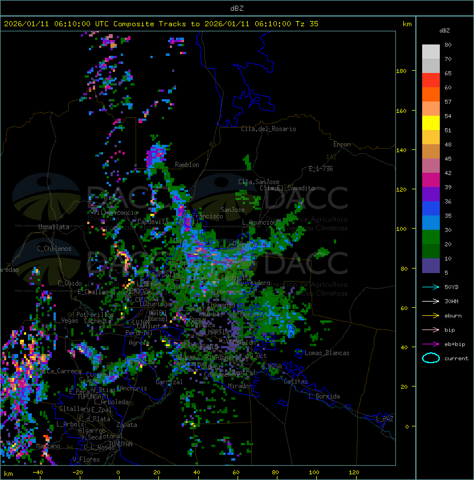This screenshot has height=480, width=474.
Task: Click the '120' km label on the horizontal axis
Action: coord(354,473)
